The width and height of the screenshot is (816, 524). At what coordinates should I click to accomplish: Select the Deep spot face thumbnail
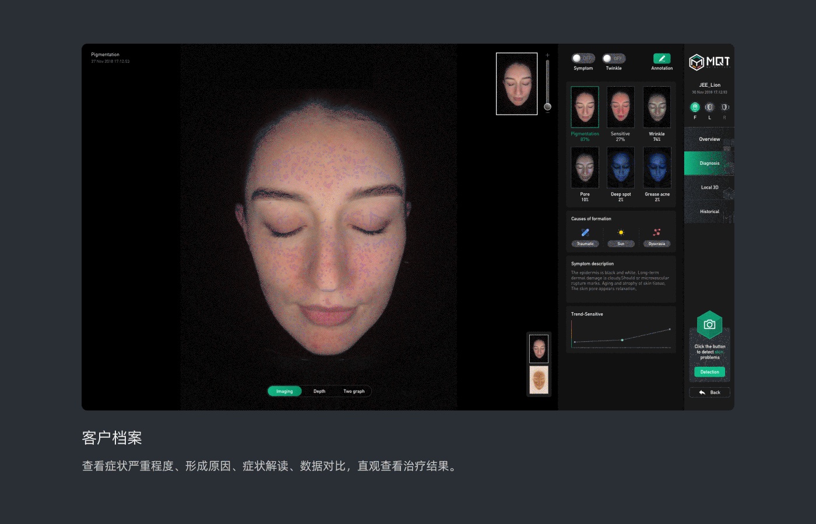click(621, 168)
